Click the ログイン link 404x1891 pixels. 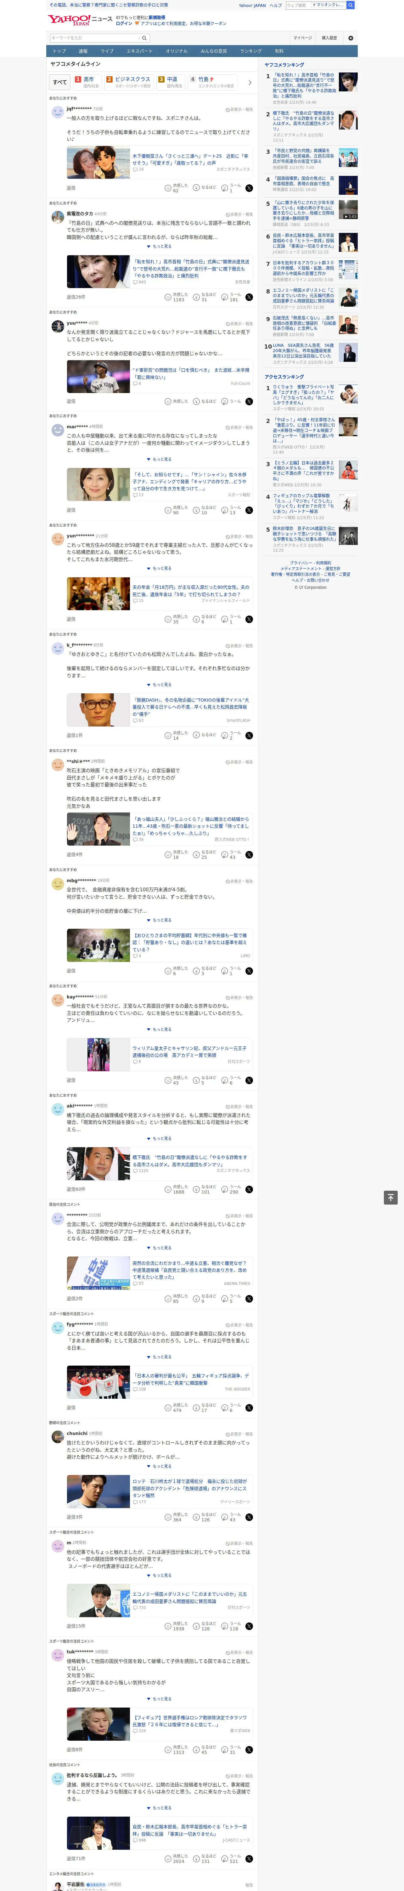(124, 24)
